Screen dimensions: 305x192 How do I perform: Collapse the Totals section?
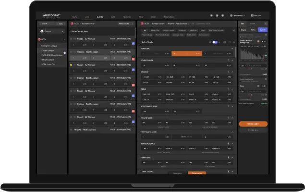coord(232,89)
